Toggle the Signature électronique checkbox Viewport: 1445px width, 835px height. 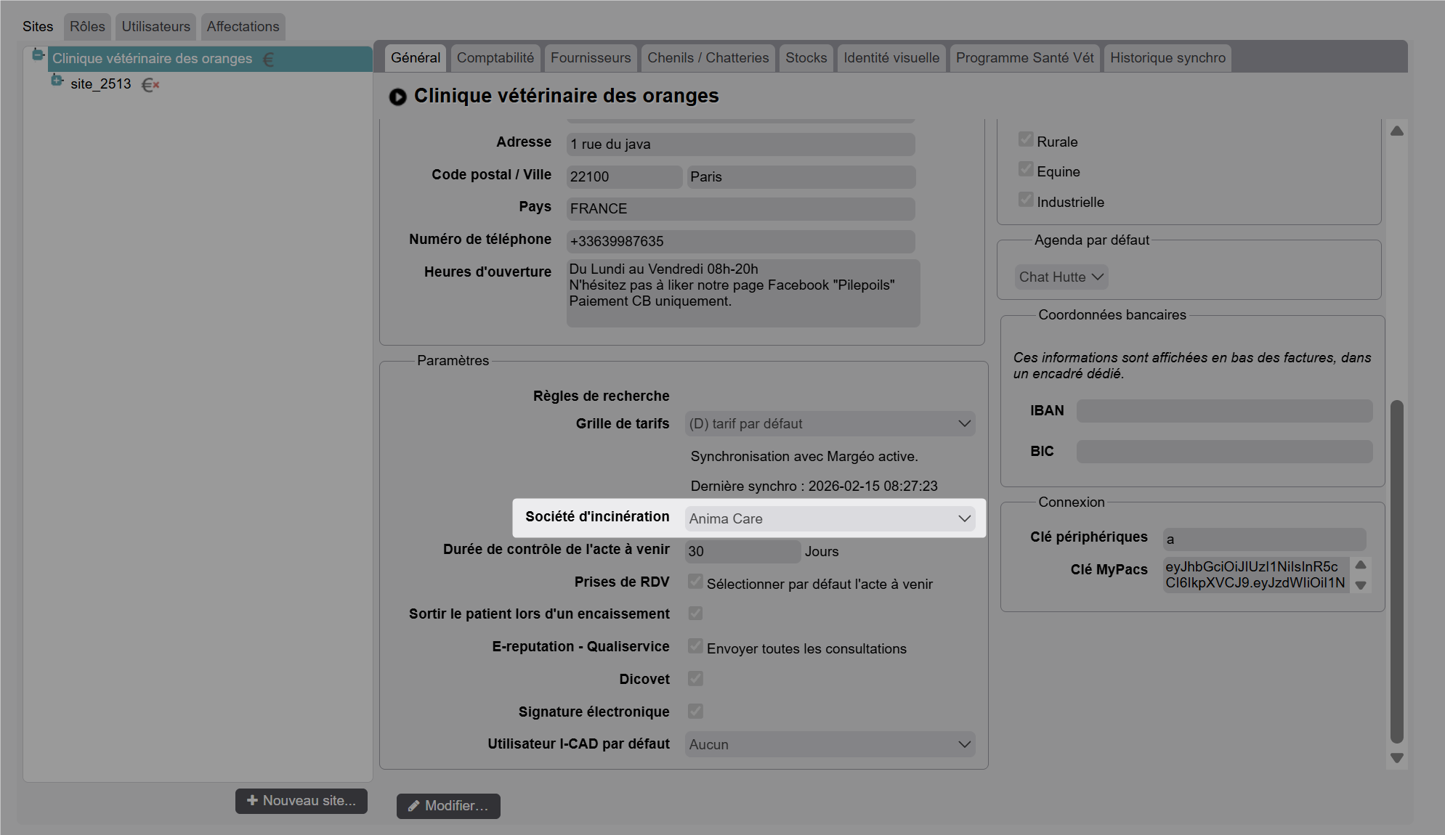695,711
